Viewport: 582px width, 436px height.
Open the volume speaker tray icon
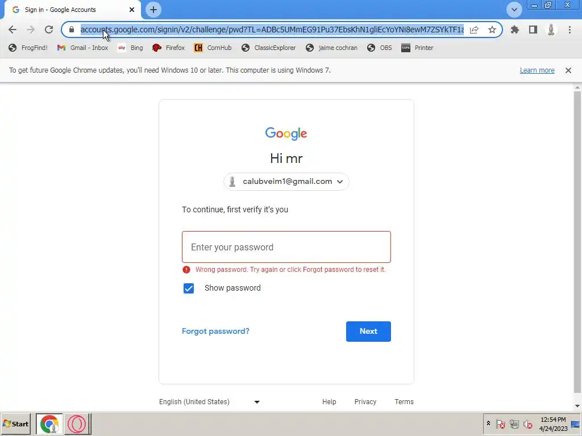click(527, 424)
